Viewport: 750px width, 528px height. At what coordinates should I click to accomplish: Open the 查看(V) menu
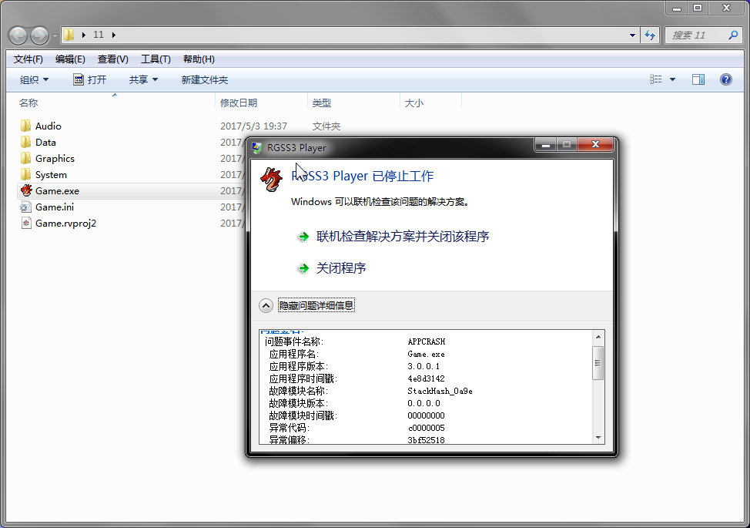[x=113, y=59]
